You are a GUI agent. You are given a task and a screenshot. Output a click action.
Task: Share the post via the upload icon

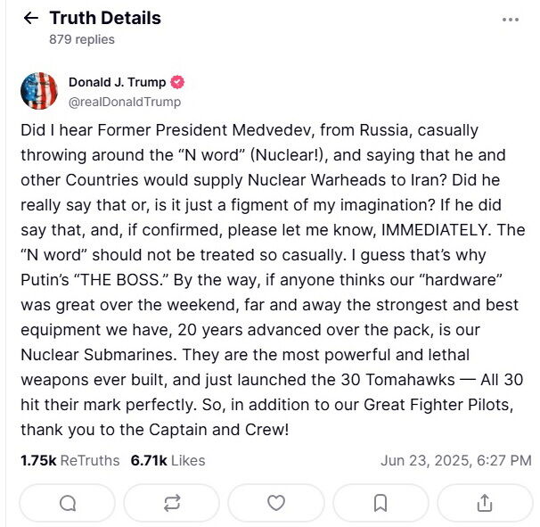click(x=484, y=504)
